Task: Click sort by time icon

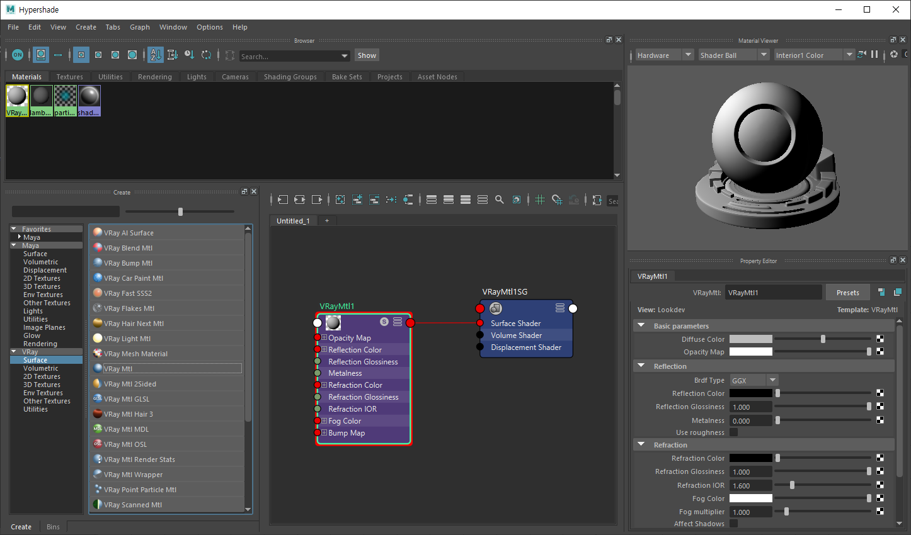Action: 189,55
